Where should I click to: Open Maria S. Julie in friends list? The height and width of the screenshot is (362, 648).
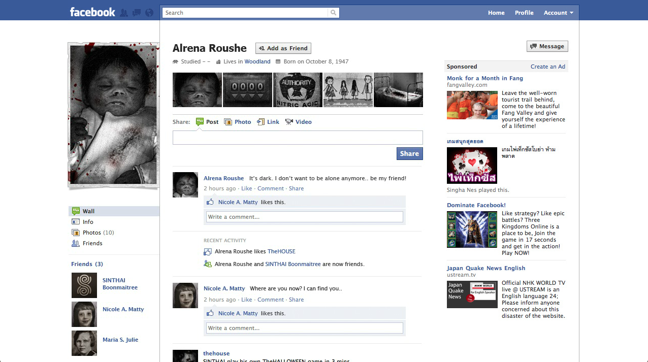tap(120, 340)
